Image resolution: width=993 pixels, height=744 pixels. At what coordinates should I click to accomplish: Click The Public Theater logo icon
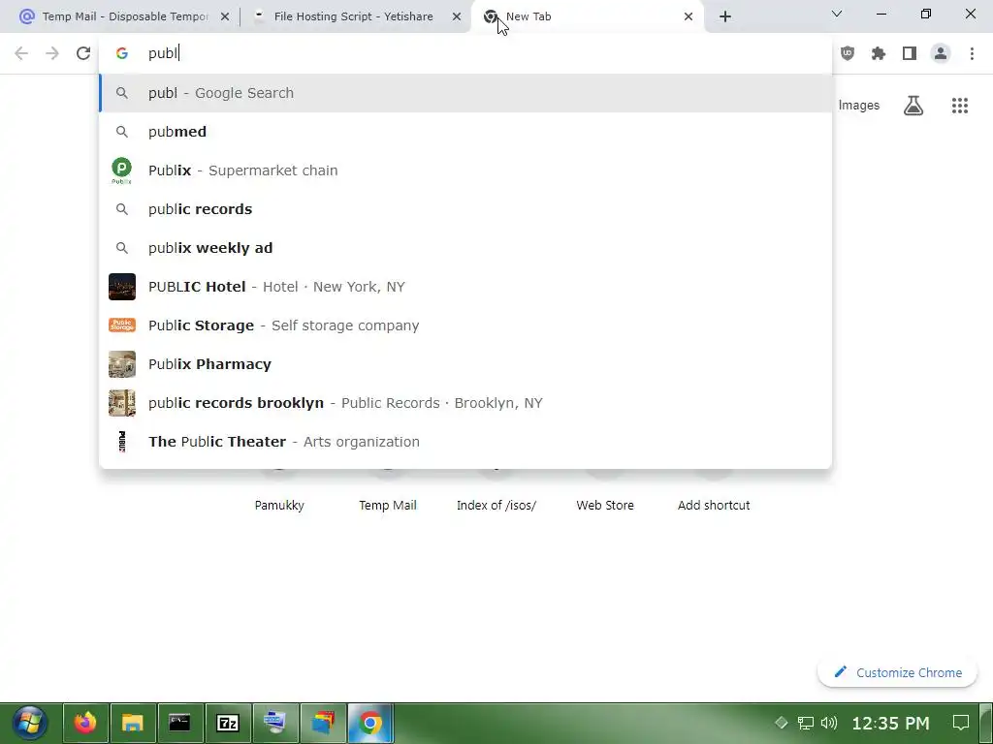(x=121, y=442)
